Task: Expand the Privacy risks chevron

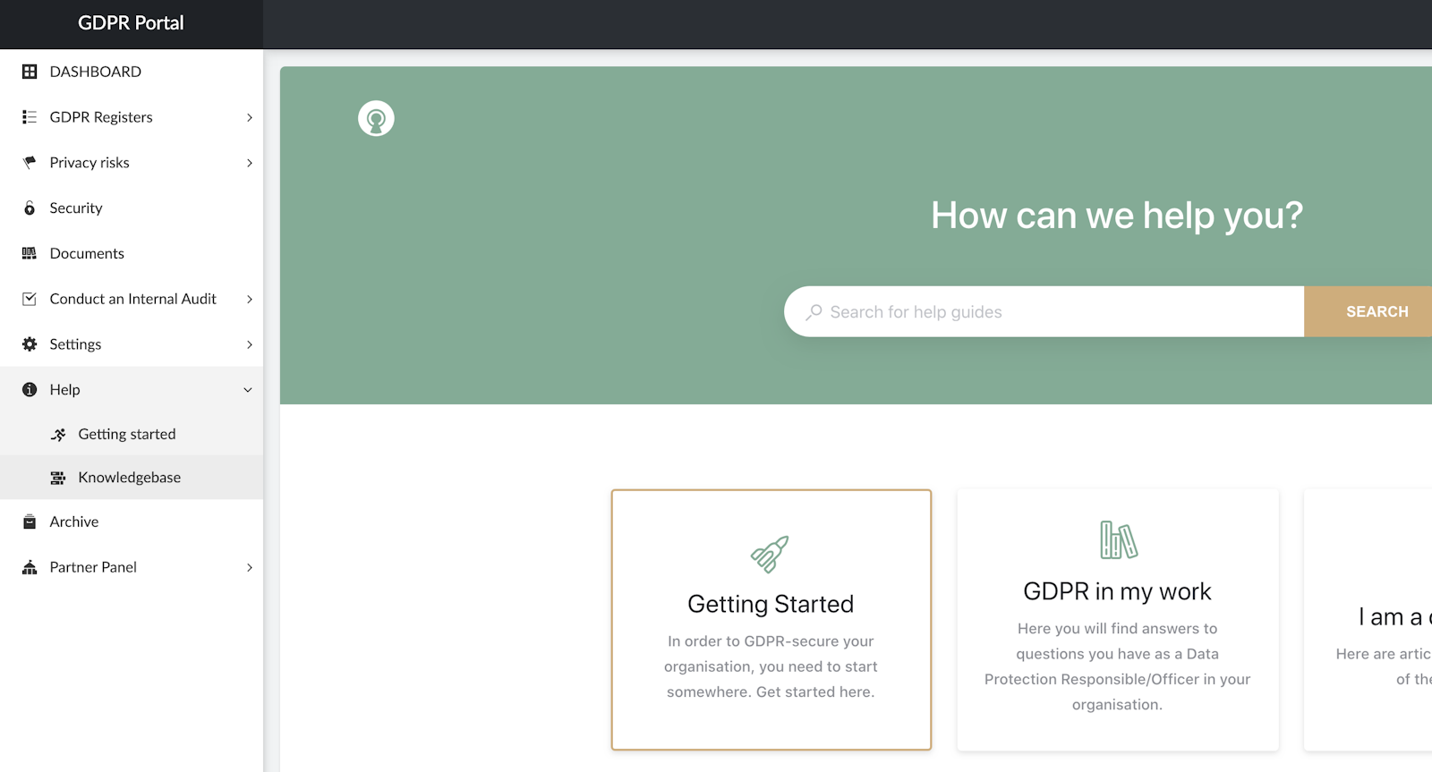Action: point(250,163)
